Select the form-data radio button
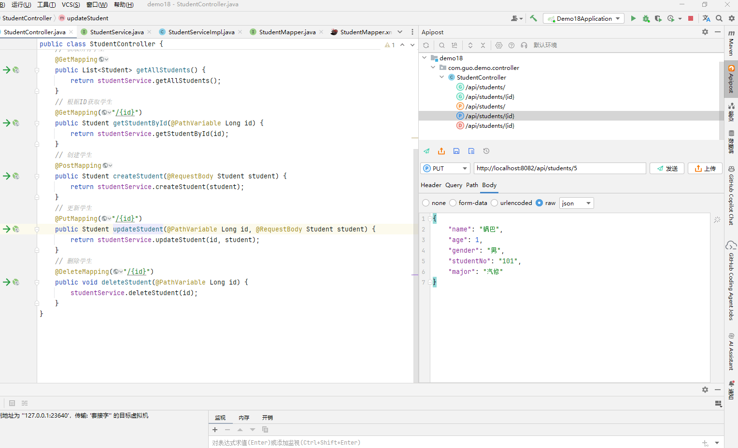The image size is (738, 448). click(453, 203)
